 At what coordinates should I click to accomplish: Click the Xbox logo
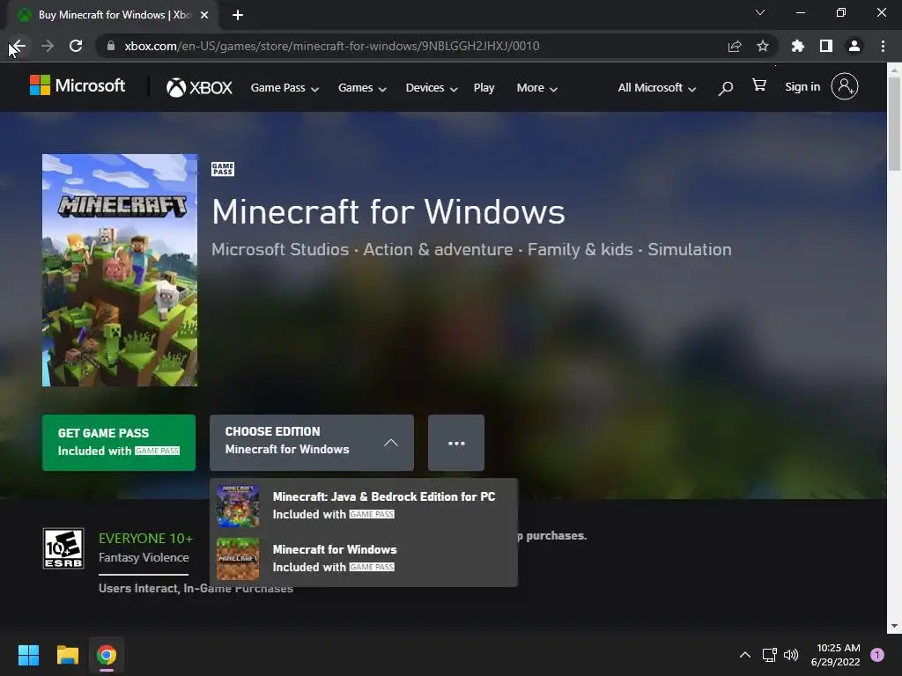(199, 87)
